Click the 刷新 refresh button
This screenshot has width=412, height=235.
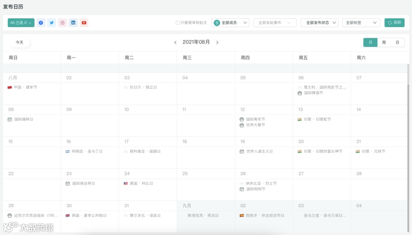394,23
